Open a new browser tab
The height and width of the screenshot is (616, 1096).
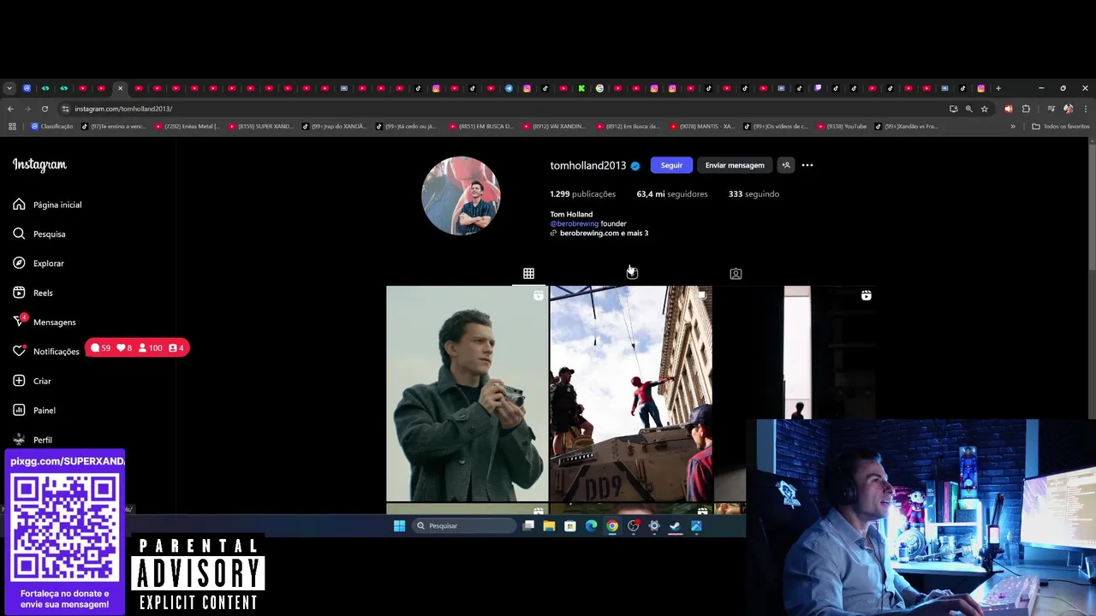click(x=998, y=88)
